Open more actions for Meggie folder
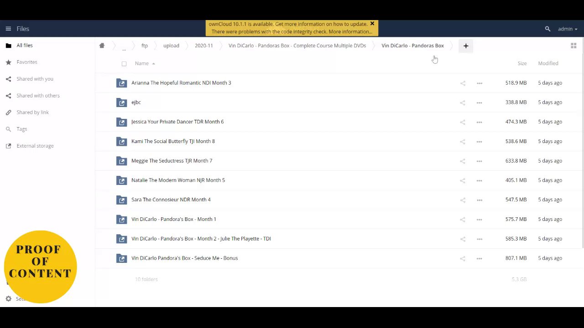This screenshot has width=584, height=328. 480,161
